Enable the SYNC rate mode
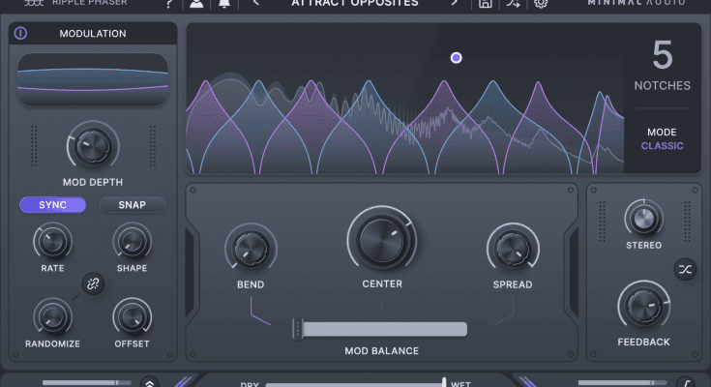The image size is (711, 387). (53, 205)
